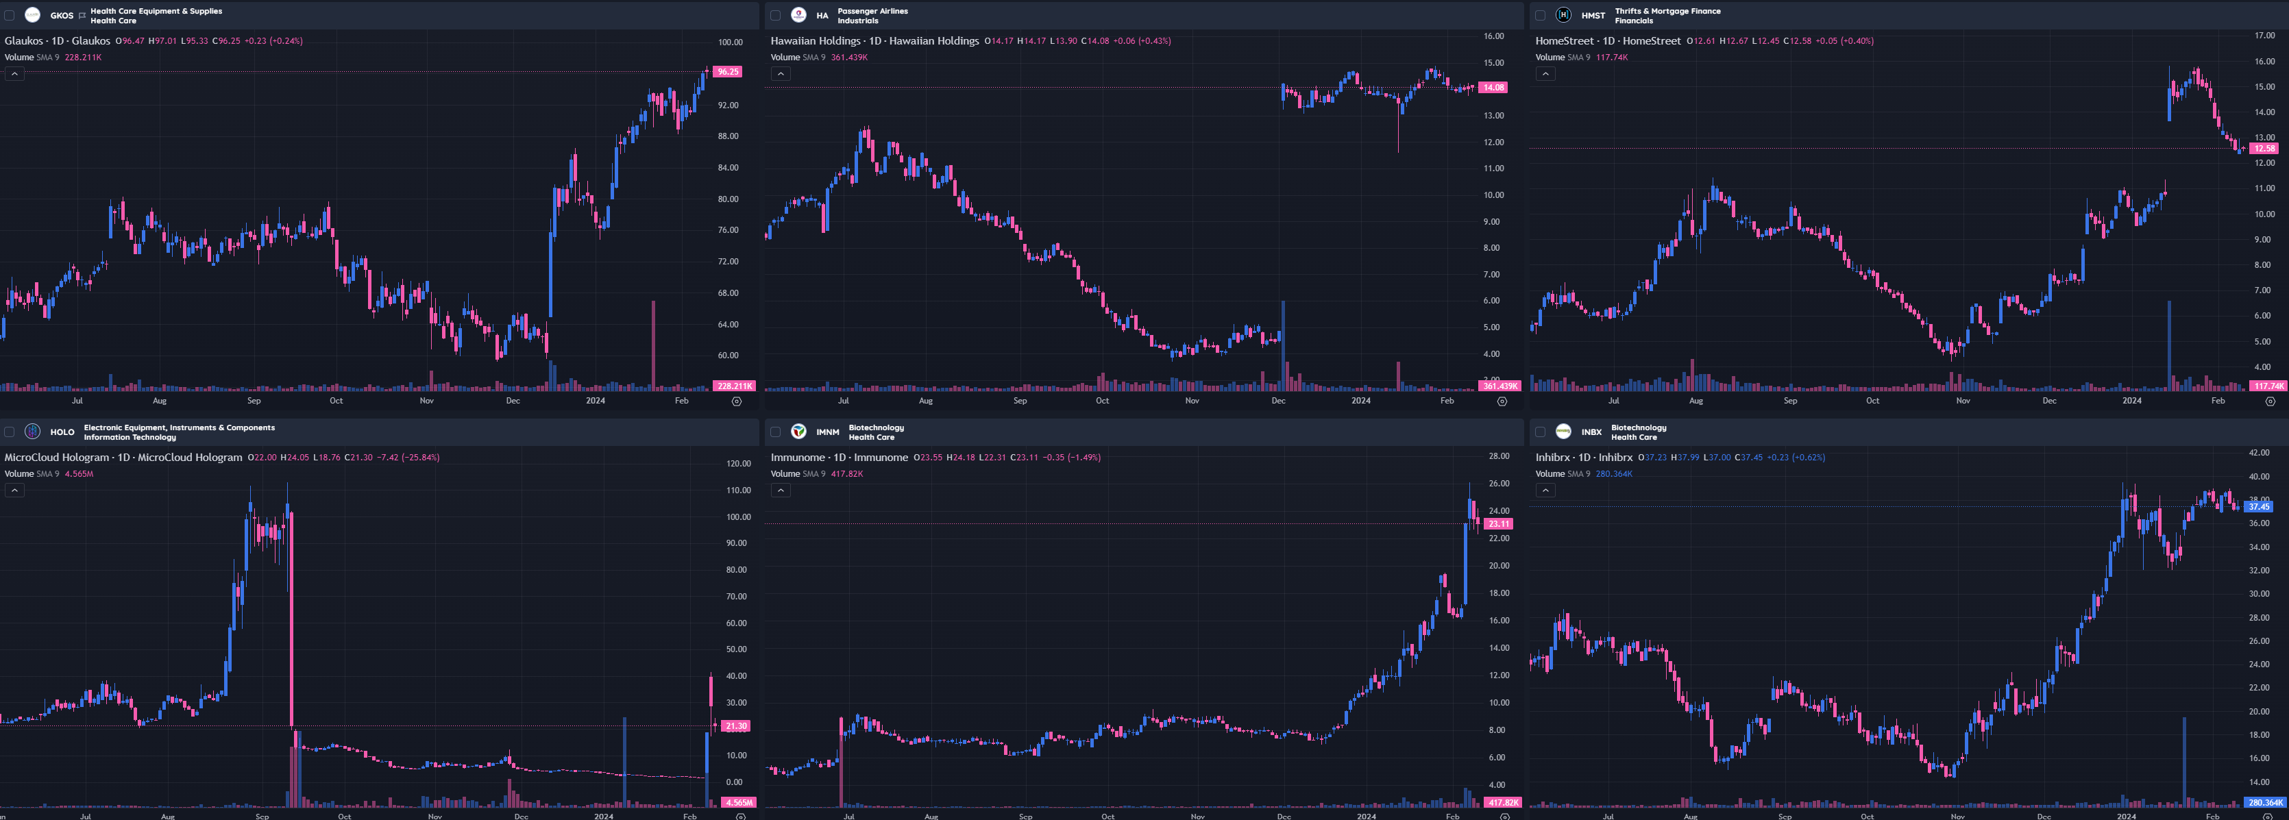This screenshot has width=2289, height=820.
Task: Tick the checkbox beside GKOS ticker
Action: click(10, 15)
